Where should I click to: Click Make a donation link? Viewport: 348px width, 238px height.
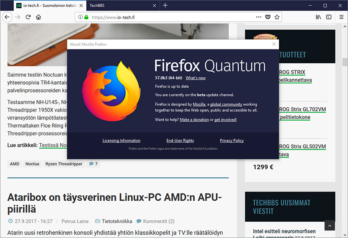tap(194, 120)
